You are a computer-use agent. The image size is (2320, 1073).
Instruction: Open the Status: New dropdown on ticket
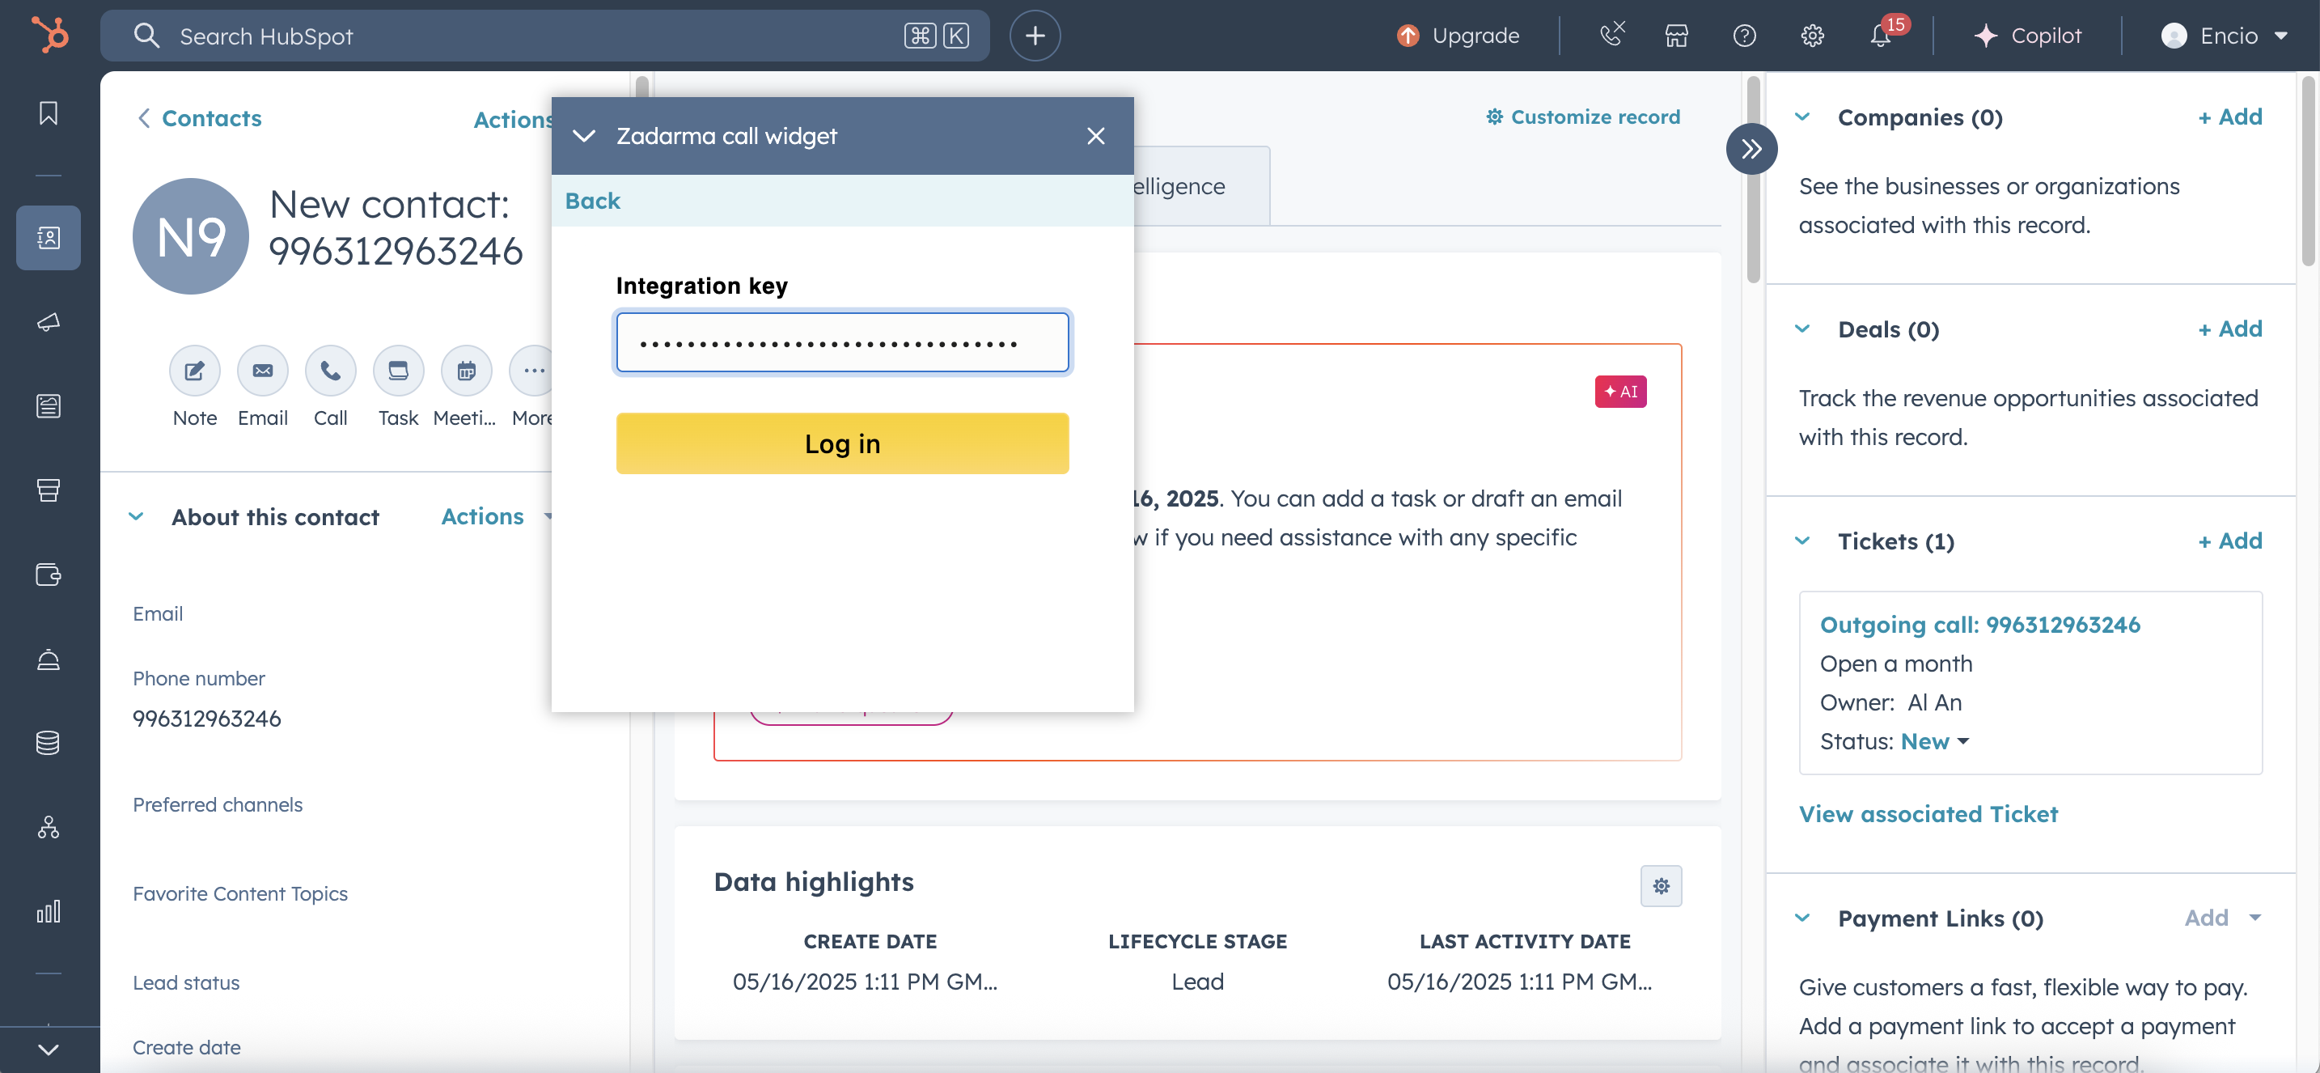click(x=1933, y=740)
